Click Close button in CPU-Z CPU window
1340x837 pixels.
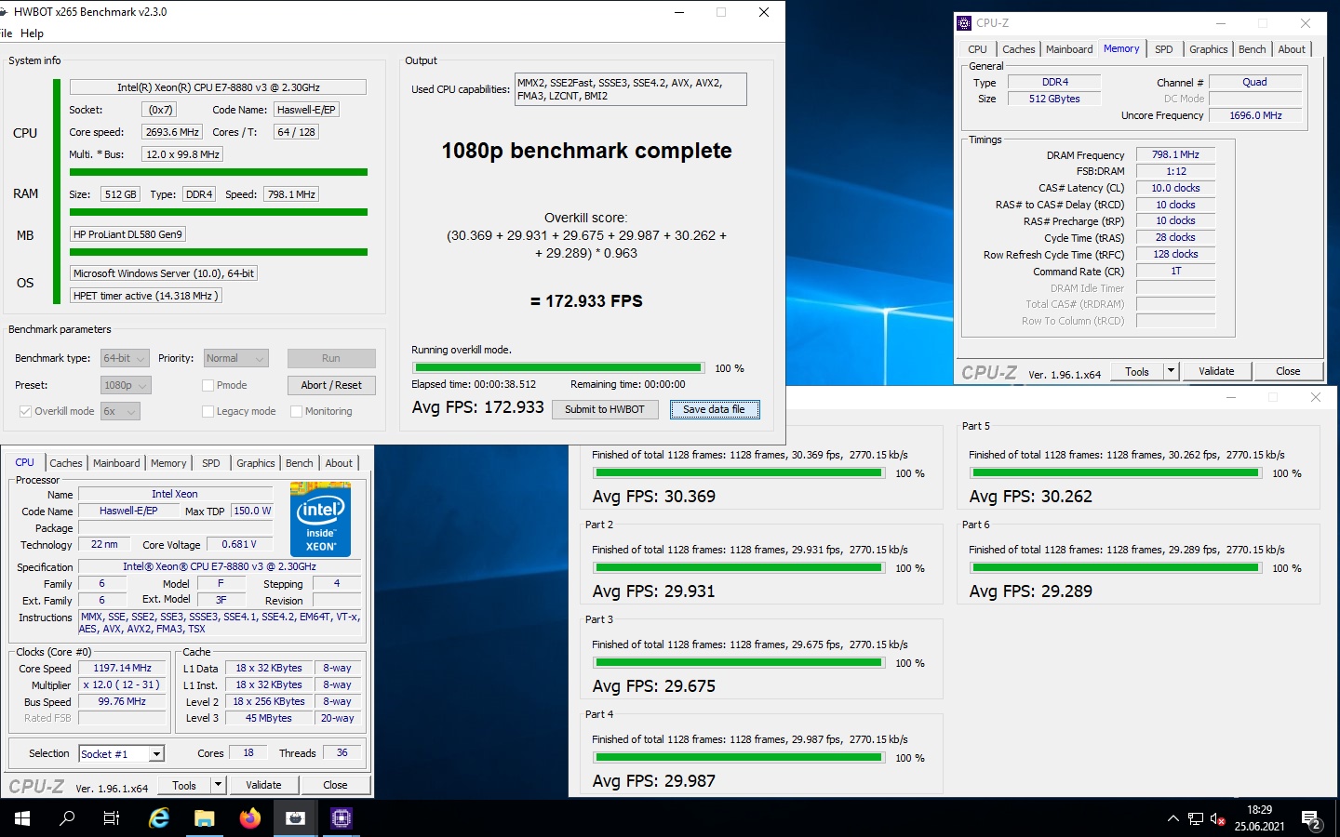(335, 786)
